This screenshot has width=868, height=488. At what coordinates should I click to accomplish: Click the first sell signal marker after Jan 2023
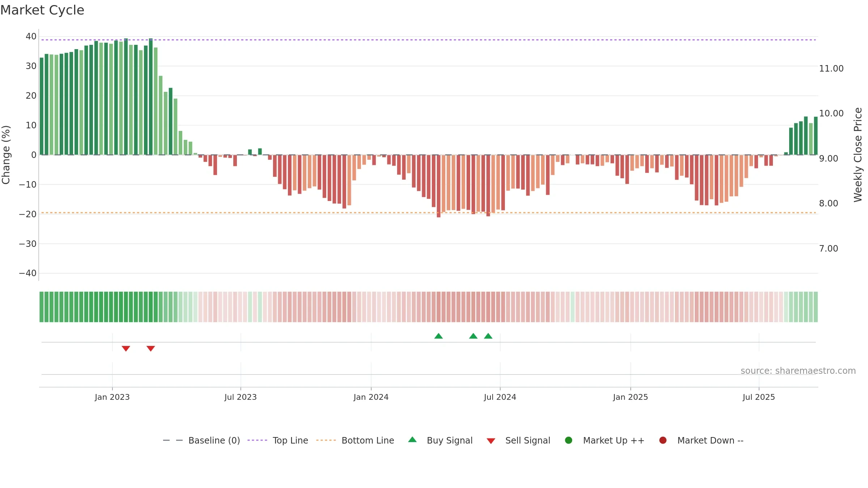click(126, 348)
